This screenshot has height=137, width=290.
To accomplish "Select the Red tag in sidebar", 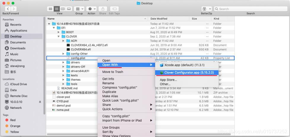I will [x=13, y=120].
